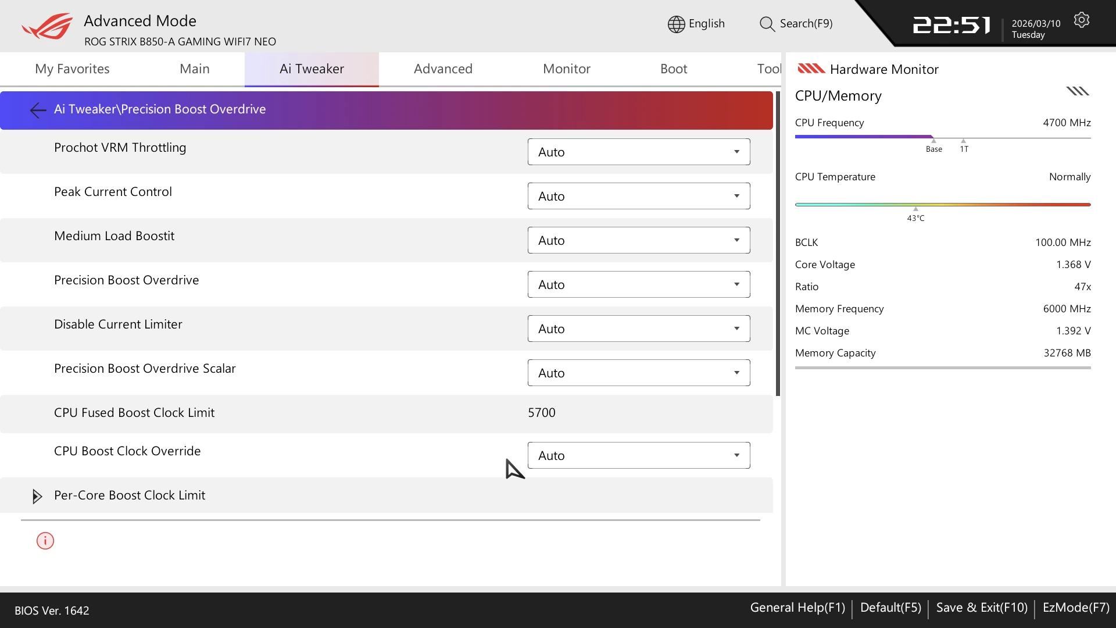
Task: Collapse the CPU/Memory panel stripes icon
Action: [1077, 91]
